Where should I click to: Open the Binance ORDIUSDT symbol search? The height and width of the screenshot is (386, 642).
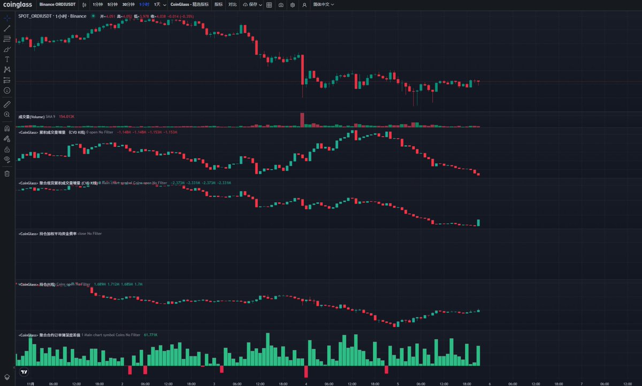pyautogui.click(x=58, y=4)
